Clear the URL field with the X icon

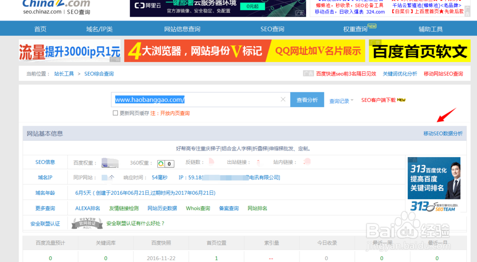point(283,100)
